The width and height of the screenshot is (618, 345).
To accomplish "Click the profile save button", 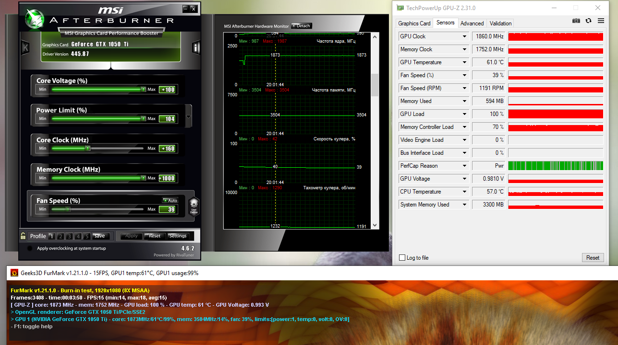I will point(100,236).
